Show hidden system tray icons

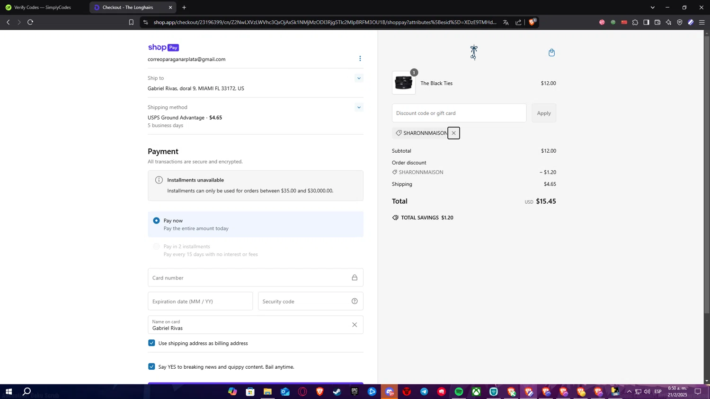[x=629, y=391]
